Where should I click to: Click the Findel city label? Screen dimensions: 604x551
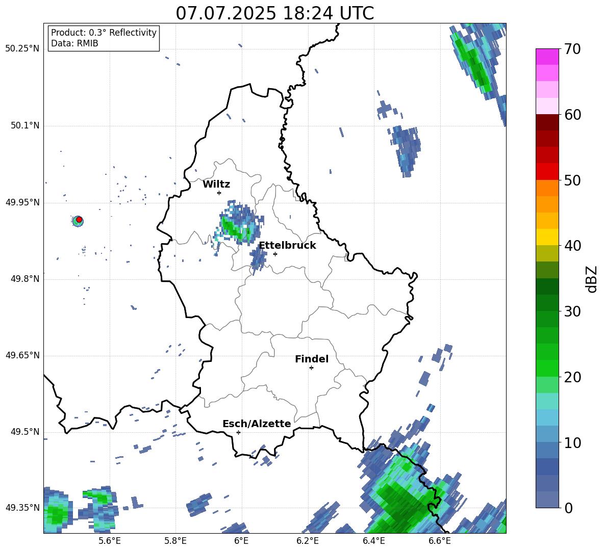click(312, 359)
